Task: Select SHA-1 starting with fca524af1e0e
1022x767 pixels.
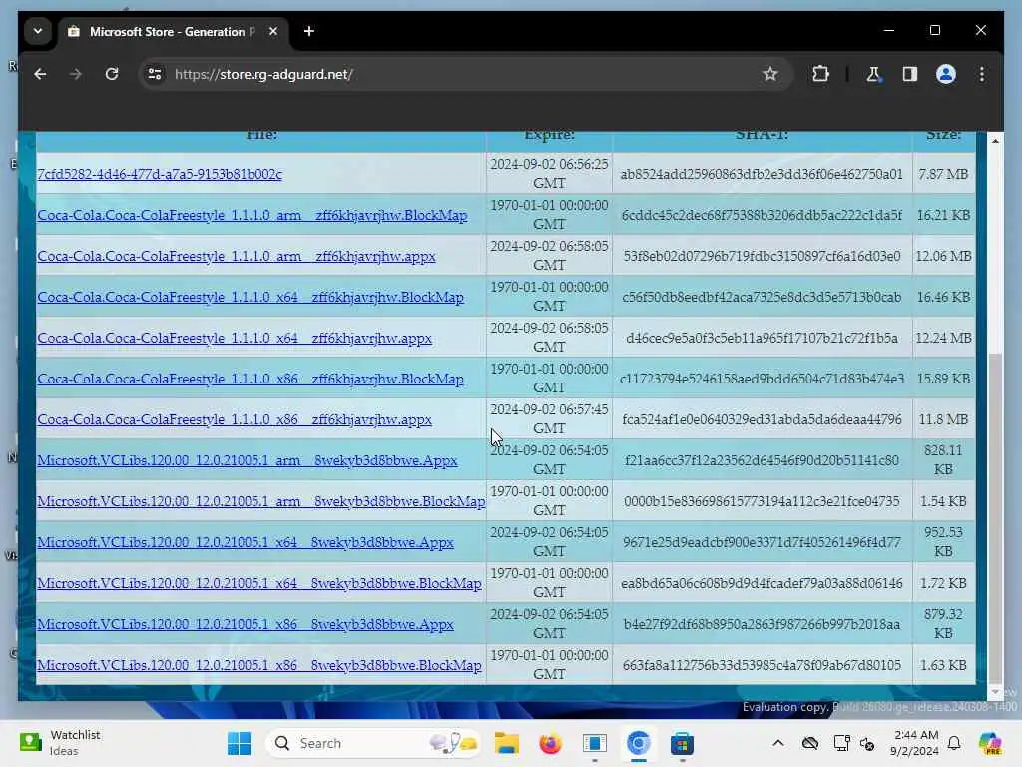Action: tap(762, 420)
